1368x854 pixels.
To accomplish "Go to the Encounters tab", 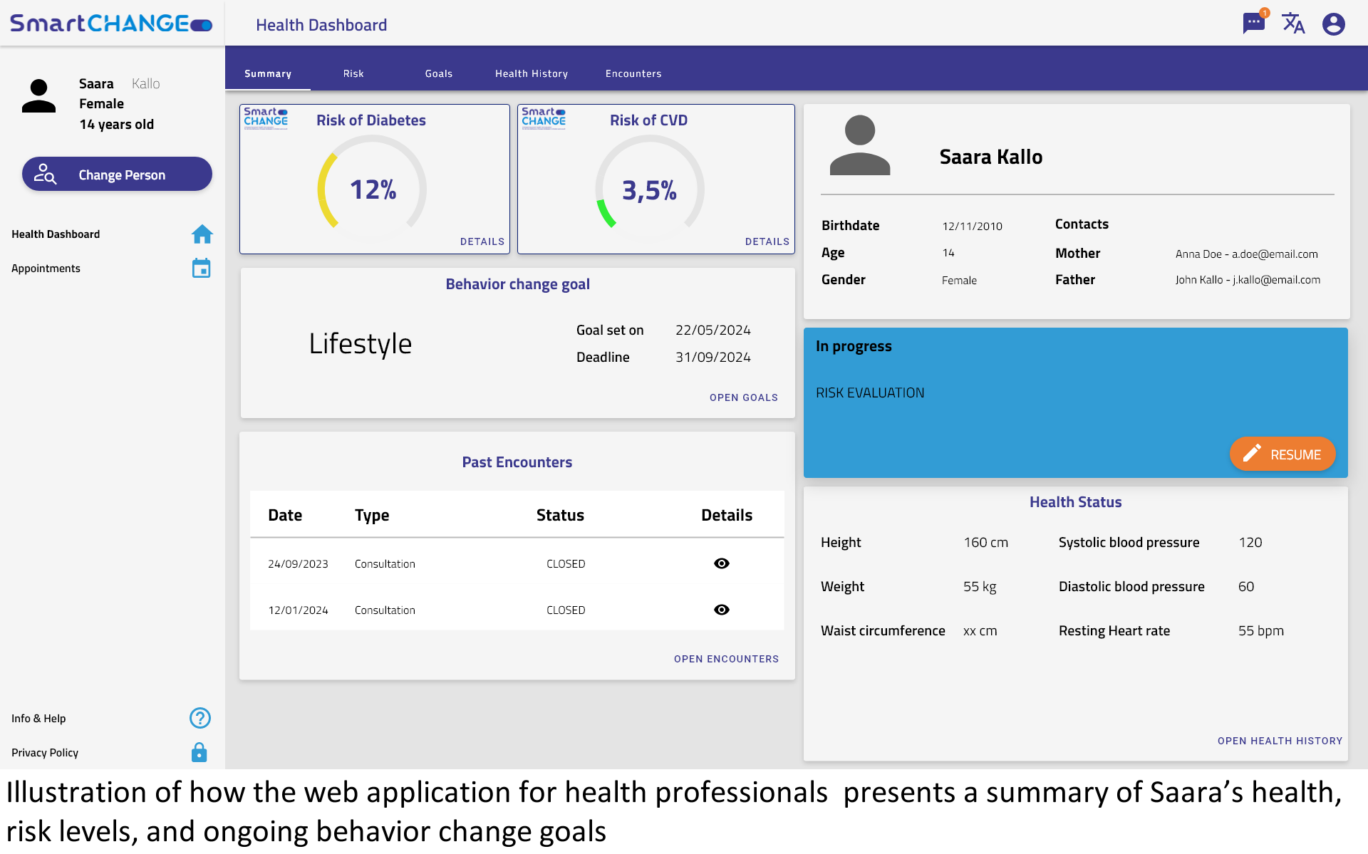I will [x=633, y=73].
